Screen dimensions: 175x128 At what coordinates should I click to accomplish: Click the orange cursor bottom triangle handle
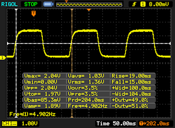(72, 117)
